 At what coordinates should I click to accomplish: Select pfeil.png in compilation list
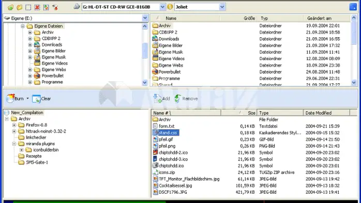(167, 146)
